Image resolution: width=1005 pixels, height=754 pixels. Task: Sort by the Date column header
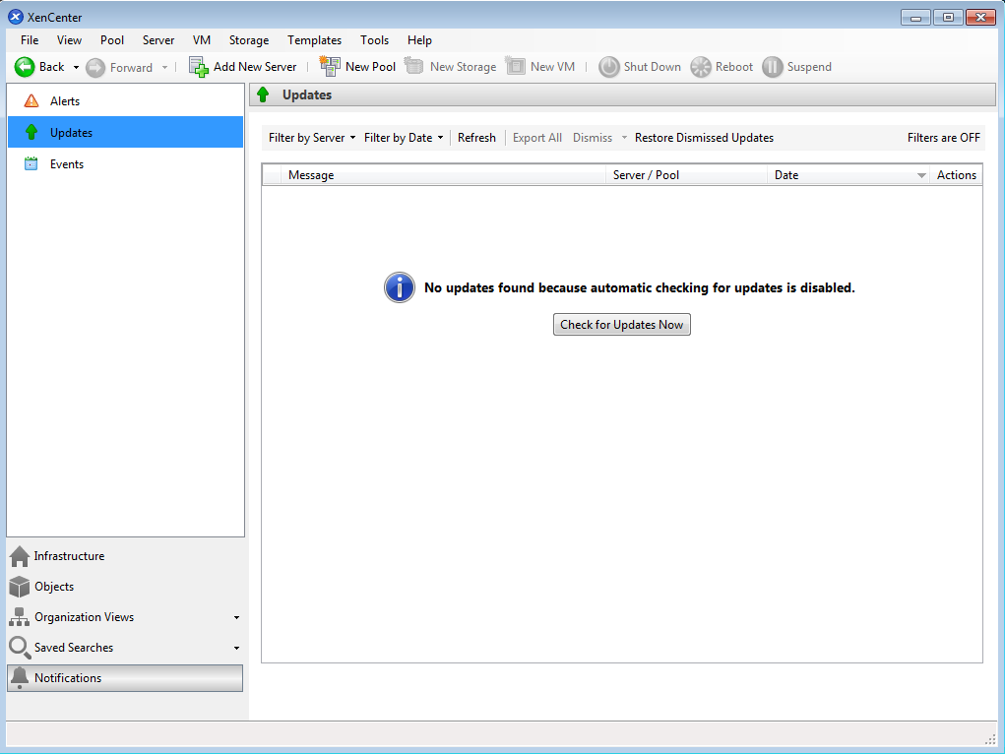pyautogui.click(x=847, y=175)
